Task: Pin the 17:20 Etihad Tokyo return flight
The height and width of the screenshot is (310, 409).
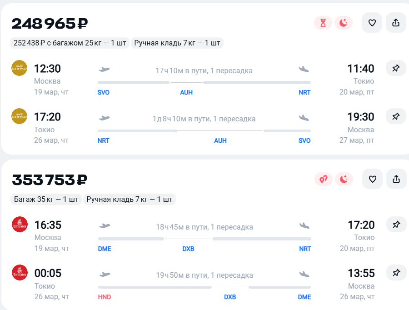Action: [396, 116]
